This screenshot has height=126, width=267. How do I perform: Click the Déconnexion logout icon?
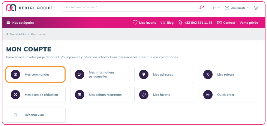(x=16, y=115)
